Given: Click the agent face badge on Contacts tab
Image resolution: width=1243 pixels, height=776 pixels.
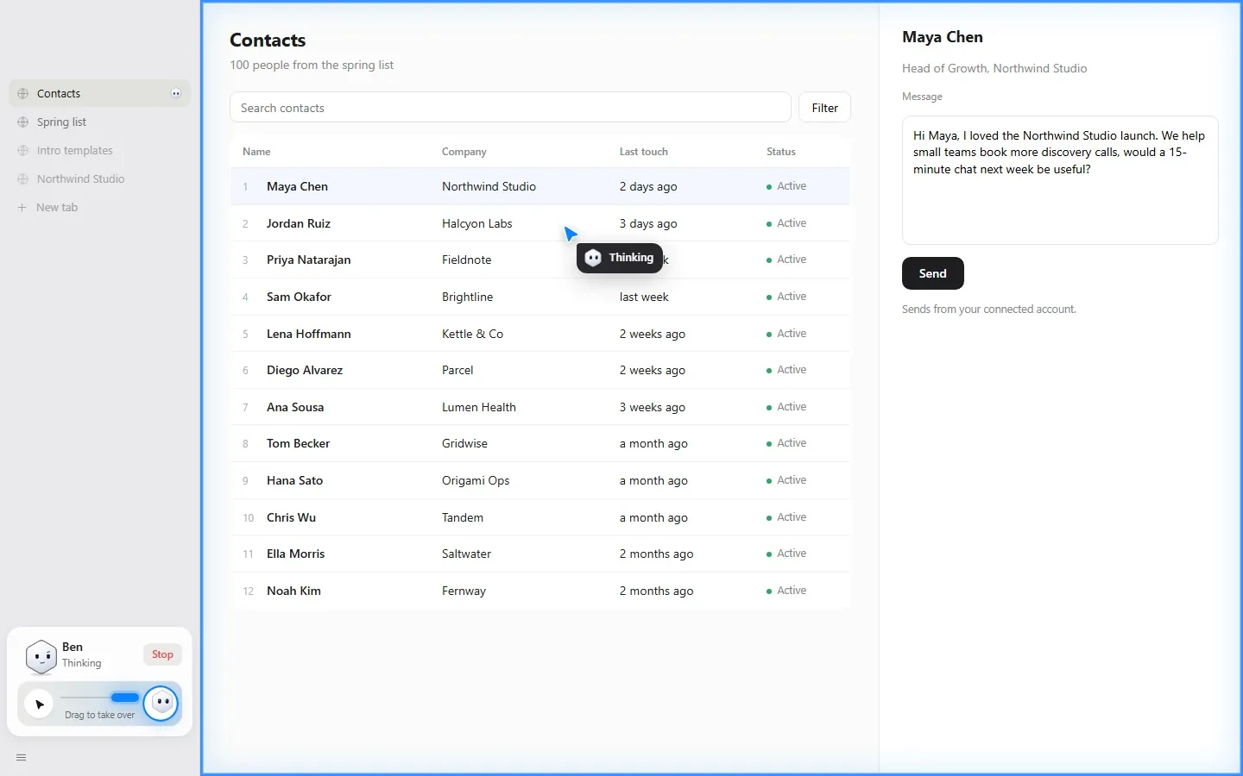Looking at the screenshot, I should [176, 93].
